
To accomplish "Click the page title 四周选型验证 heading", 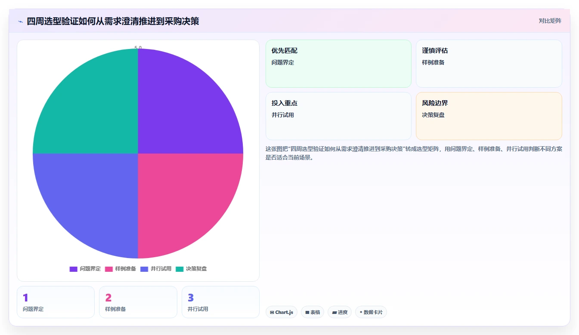I will (113, 21).
